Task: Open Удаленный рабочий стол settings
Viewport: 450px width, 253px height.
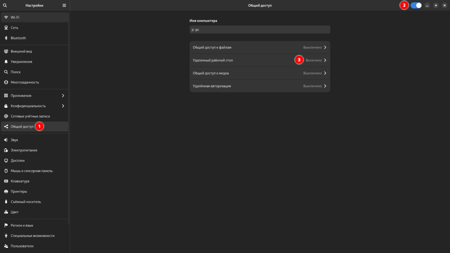Action: pos(260,60)
